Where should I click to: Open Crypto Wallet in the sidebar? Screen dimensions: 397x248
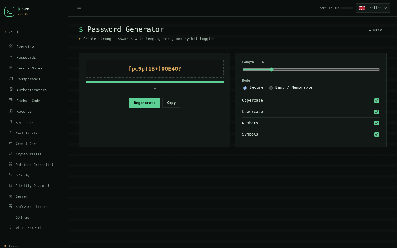[x=34, y=154]
